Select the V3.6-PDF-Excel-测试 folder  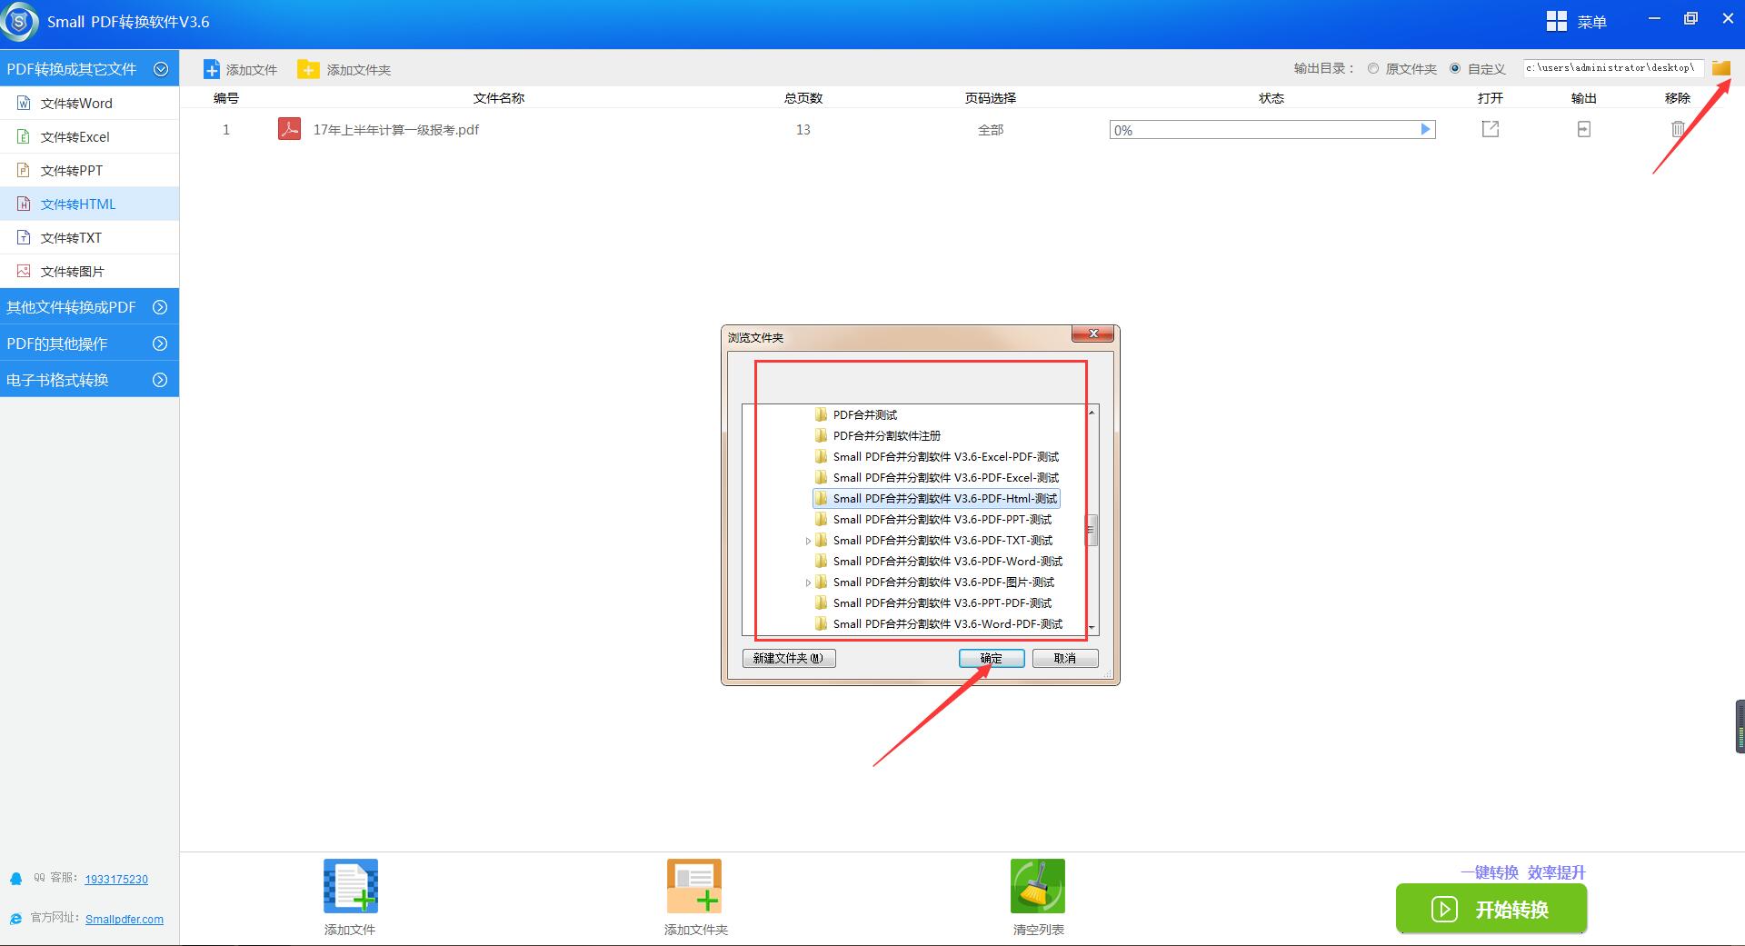tap(937, 477)
